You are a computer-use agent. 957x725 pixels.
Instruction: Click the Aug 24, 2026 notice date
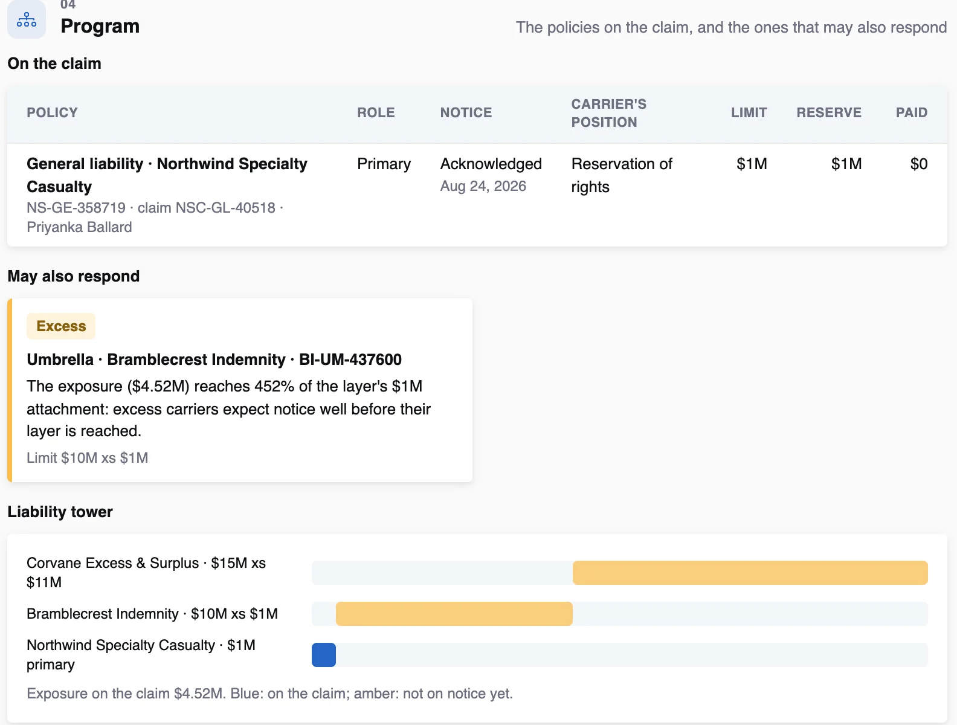[483, 186]
